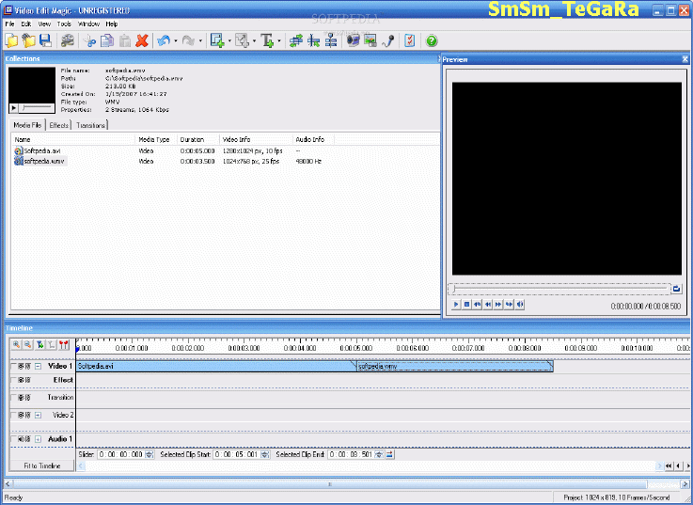693x505 pixels.
Task: Open the View menu
Action: tap(44, 24)
